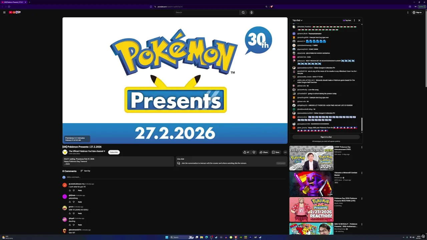Open the Top fans chip in live chat

point(347,20)
